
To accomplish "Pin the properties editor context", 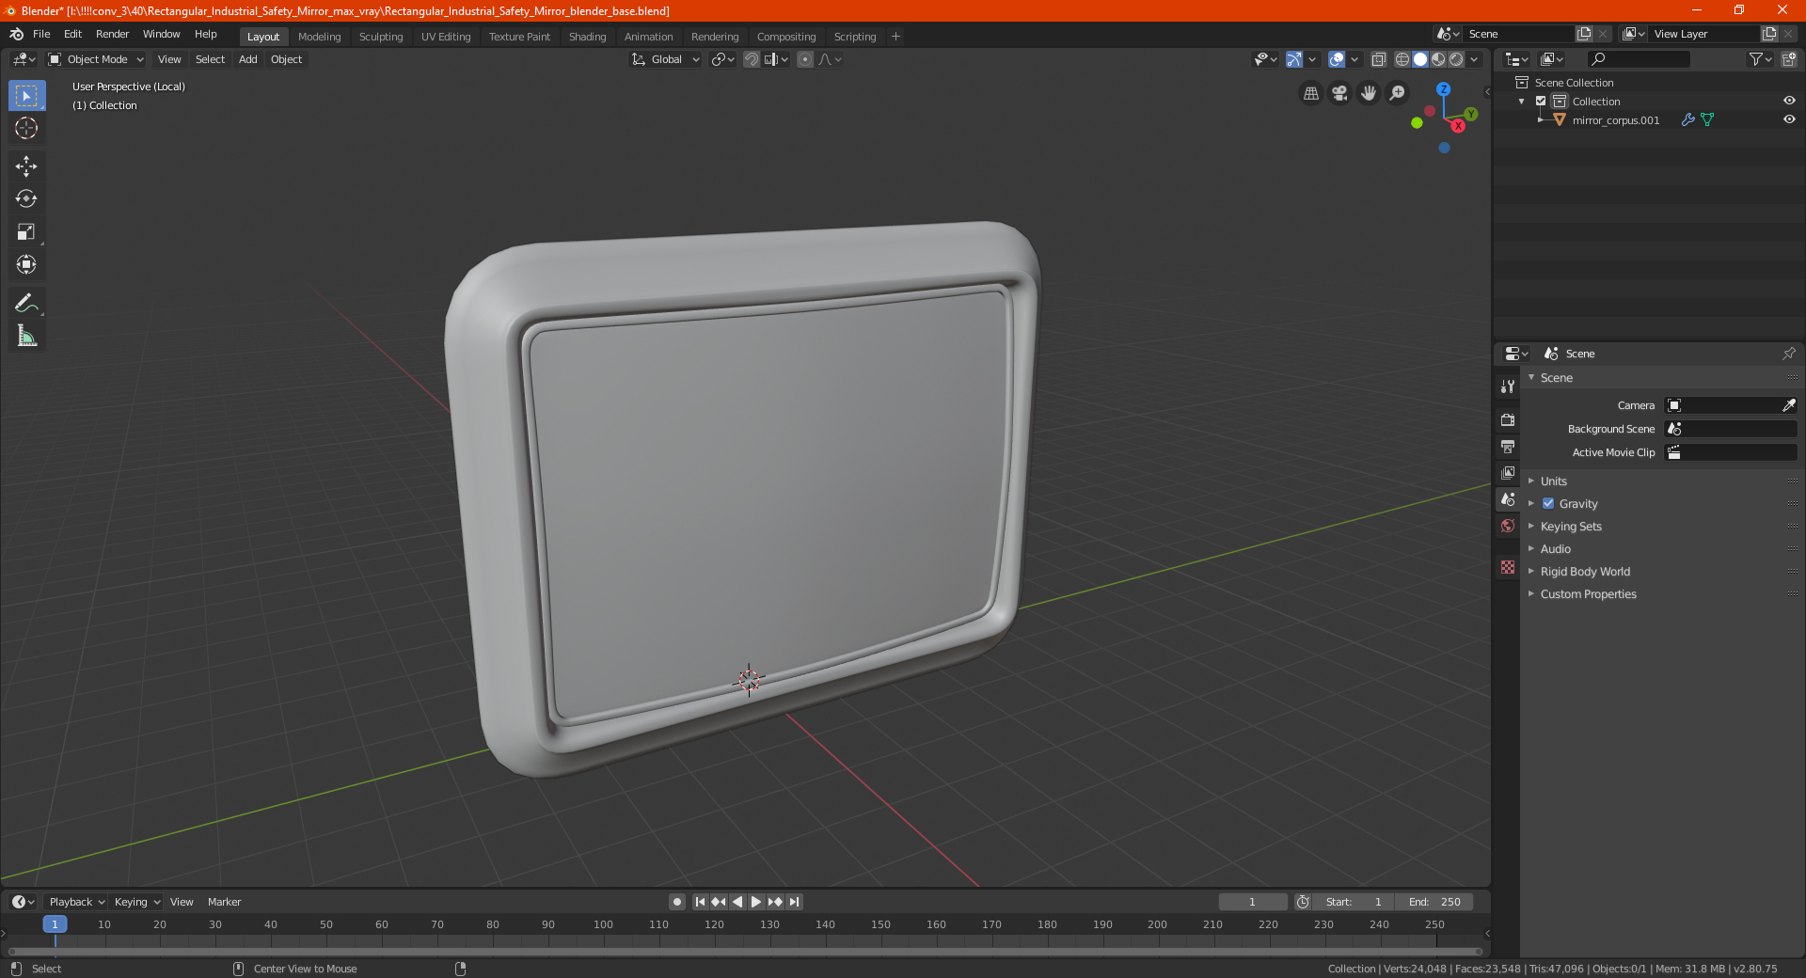I will coord(1788,354).
